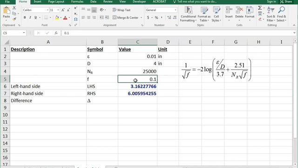
Task: Click the Format Painter brush icon
Action: (x=14, y=19)
